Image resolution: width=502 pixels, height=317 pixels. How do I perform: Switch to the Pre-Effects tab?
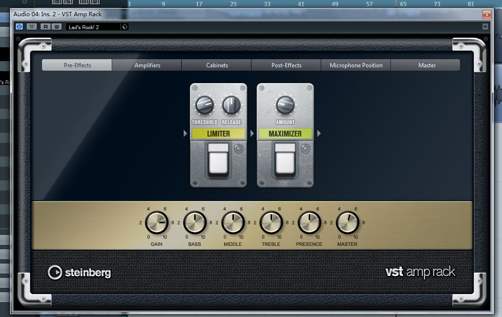point(77,65)
